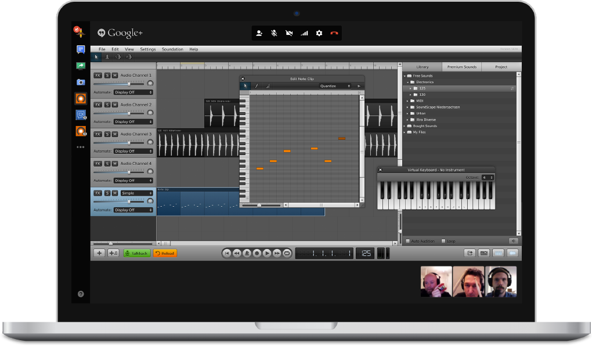
Task: Mute Audio Channel 3
Action: pyautogui.click(x=114, y=134)
